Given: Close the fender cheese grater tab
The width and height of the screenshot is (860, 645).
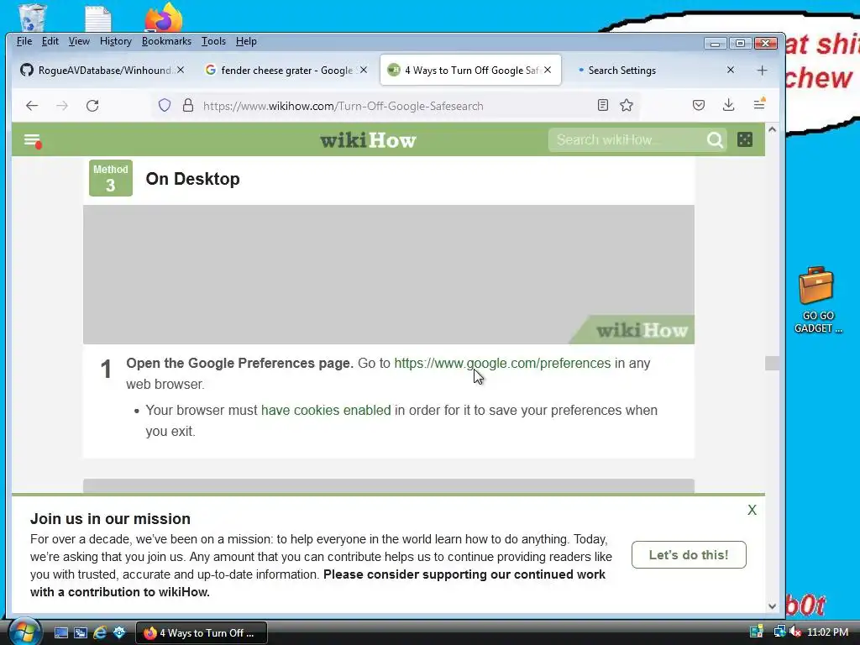Looking at the screenshot, I should 364,71.
